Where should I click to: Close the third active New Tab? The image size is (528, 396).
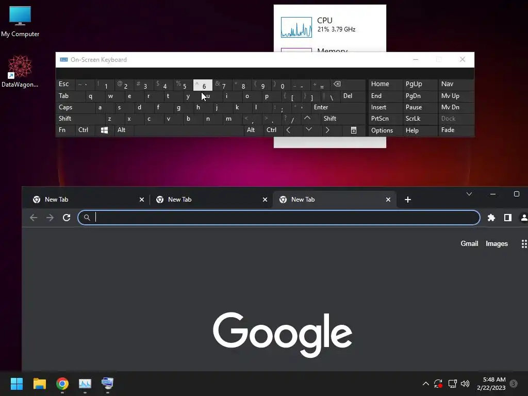[x=388, y=200]
